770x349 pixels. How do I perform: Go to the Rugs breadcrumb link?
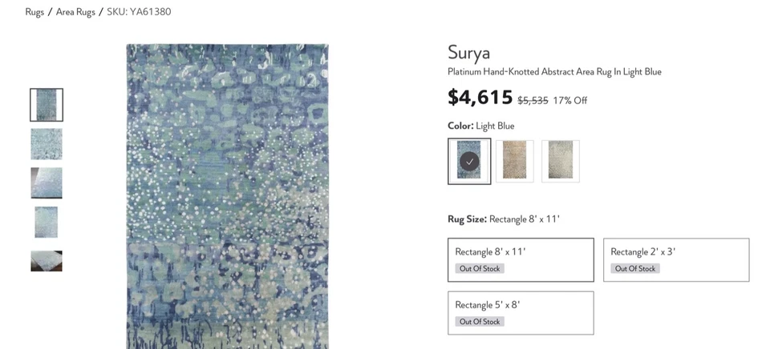click(34, 12)
